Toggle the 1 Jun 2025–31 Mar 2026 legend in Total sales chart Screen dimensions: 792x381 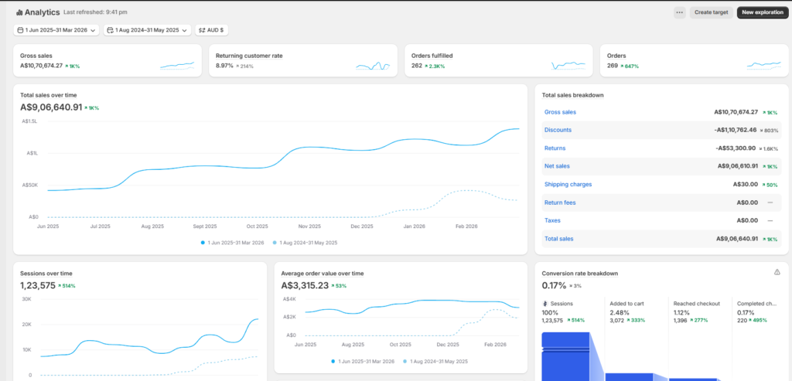pyautogui.click(x=232, y=243)
